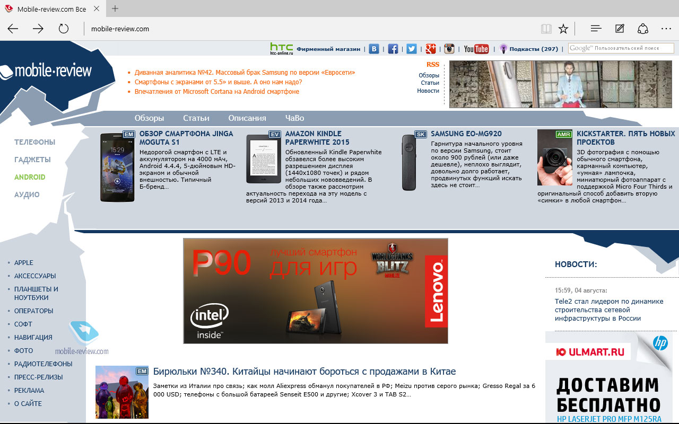This screenshot has height=424, width=679.
Task: Open RSS Статьи feed link
Action: pyautogui.click(x=430, y=83)
